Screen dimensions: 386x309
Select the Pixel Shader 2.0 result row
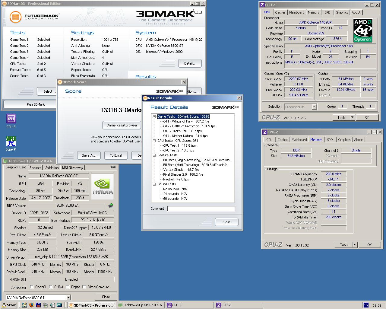coord(183,174)
